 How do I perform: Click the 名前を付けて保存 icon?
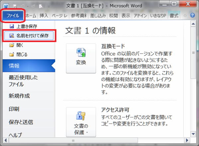(x=12, y=36)
